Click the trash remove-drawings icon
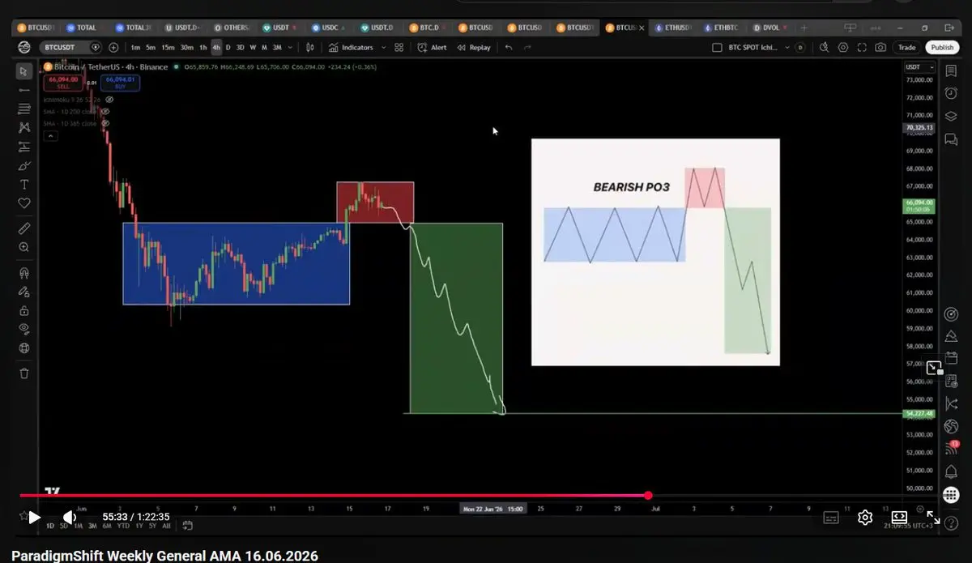The height and width of the screenshot is (563, 972). click(x=23, y=373)
